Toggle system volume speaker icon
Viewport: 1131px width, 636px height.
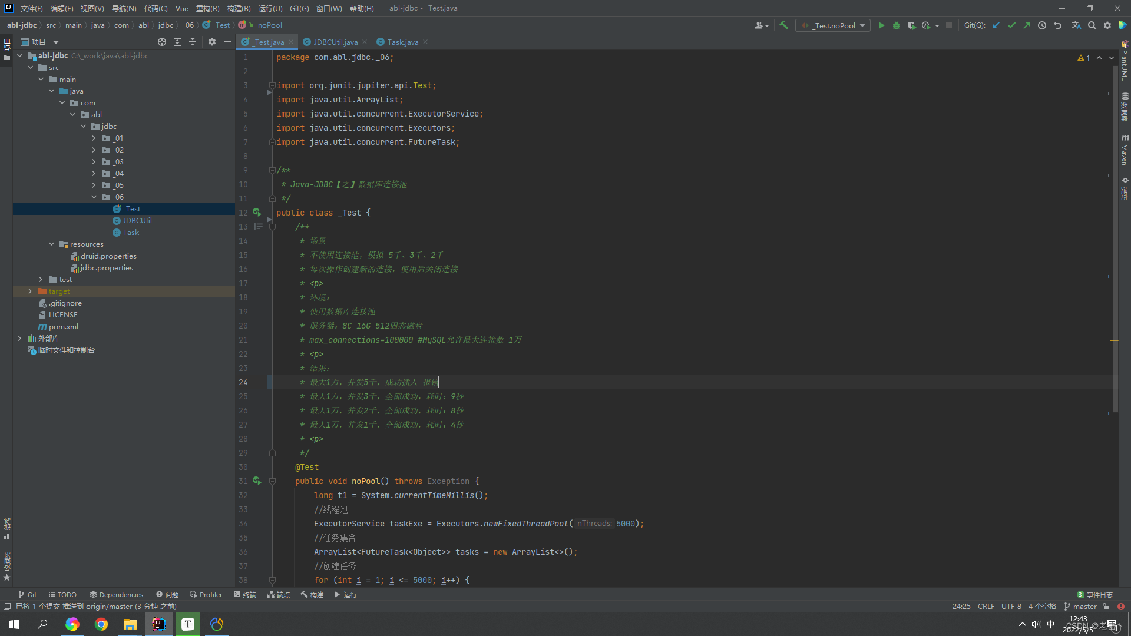coord(1036,624)
